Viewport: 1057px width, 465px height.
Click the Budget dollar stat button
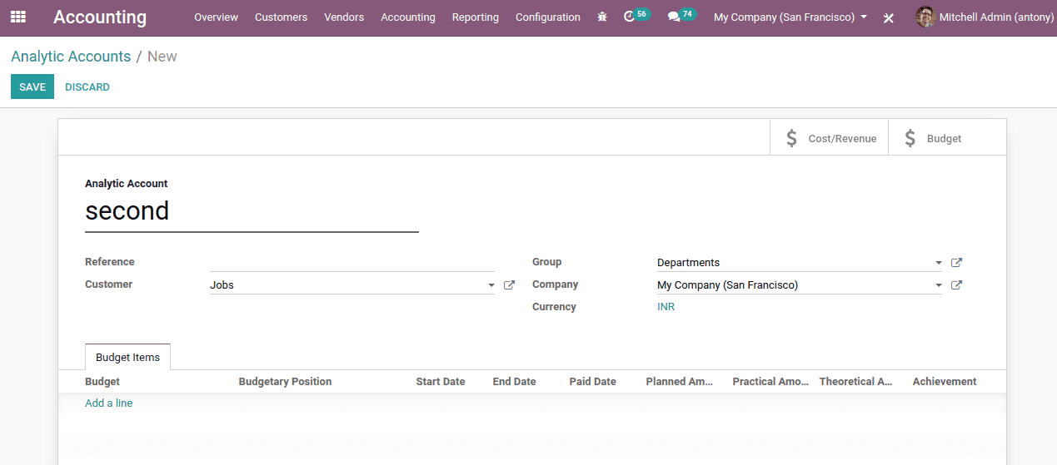pyautogui.click(x=947, y=138)
